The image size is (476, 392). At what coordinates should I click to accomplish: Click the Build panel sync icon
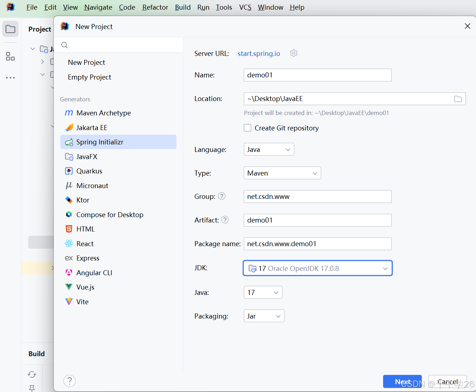[x=32, y=374]
